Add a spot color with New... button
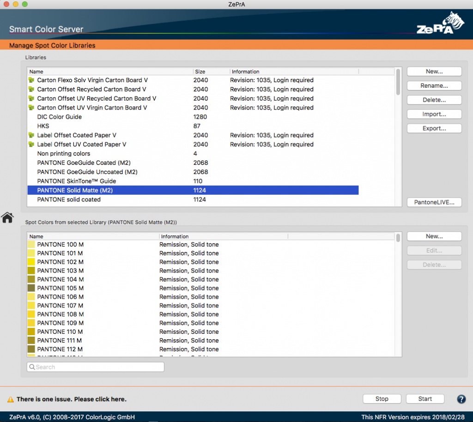Viewport: 473px width, 422px height. pos(434,236)
